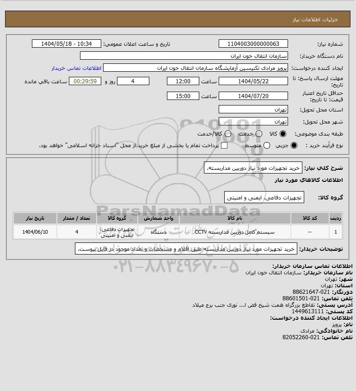
Task: Click the نام کالا column header
Action: coord(235,218)
